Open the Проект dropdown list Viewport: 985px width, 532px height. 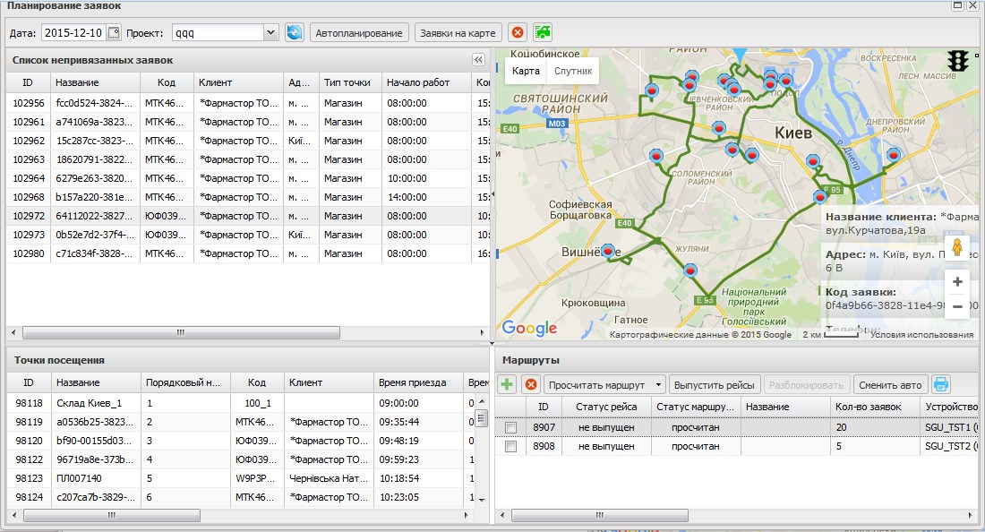point(271,33)
